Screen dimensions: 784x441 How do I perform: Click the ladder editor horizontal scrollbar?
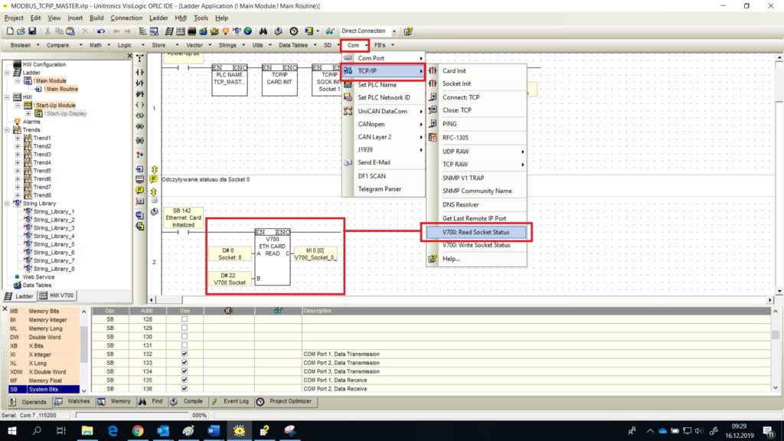[460, 299]
